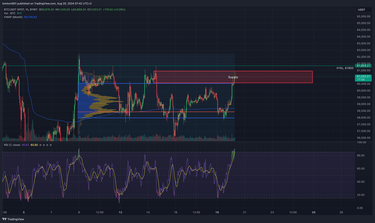Image resolution: width=375 pixels, height=223 pixels.
Task: Select the VWAP (Month) indicator legend
Action: click(13, 17)
